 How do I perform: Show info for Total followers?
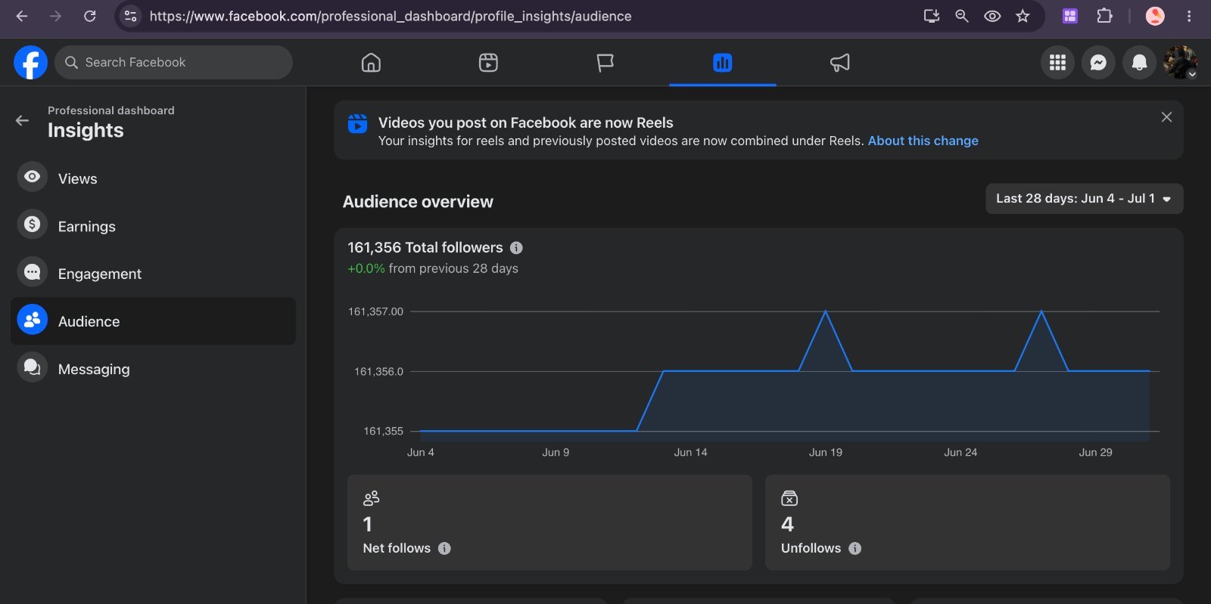point(516,248)
